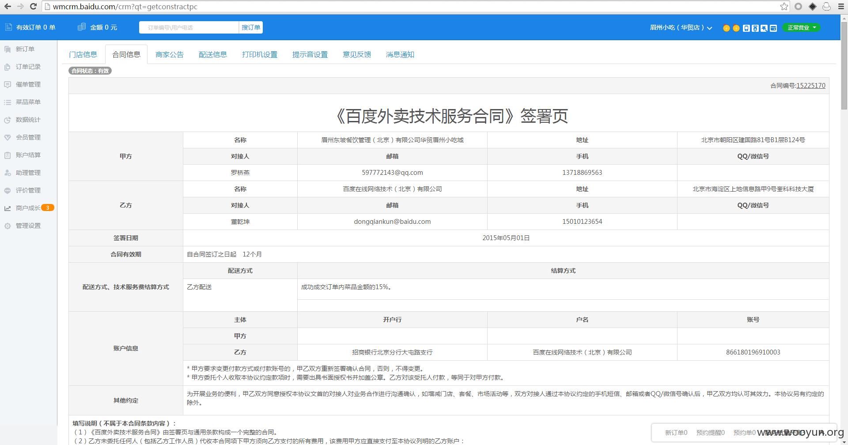Open the browser hamburger menu

[x=841, y=7]
